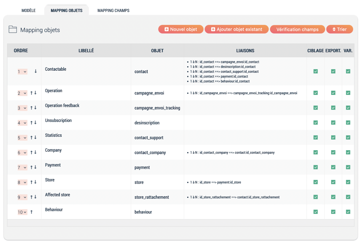Uncheck Export for campagne_envoi object
This screenshot has height=242, width=360.
[333, 93]
